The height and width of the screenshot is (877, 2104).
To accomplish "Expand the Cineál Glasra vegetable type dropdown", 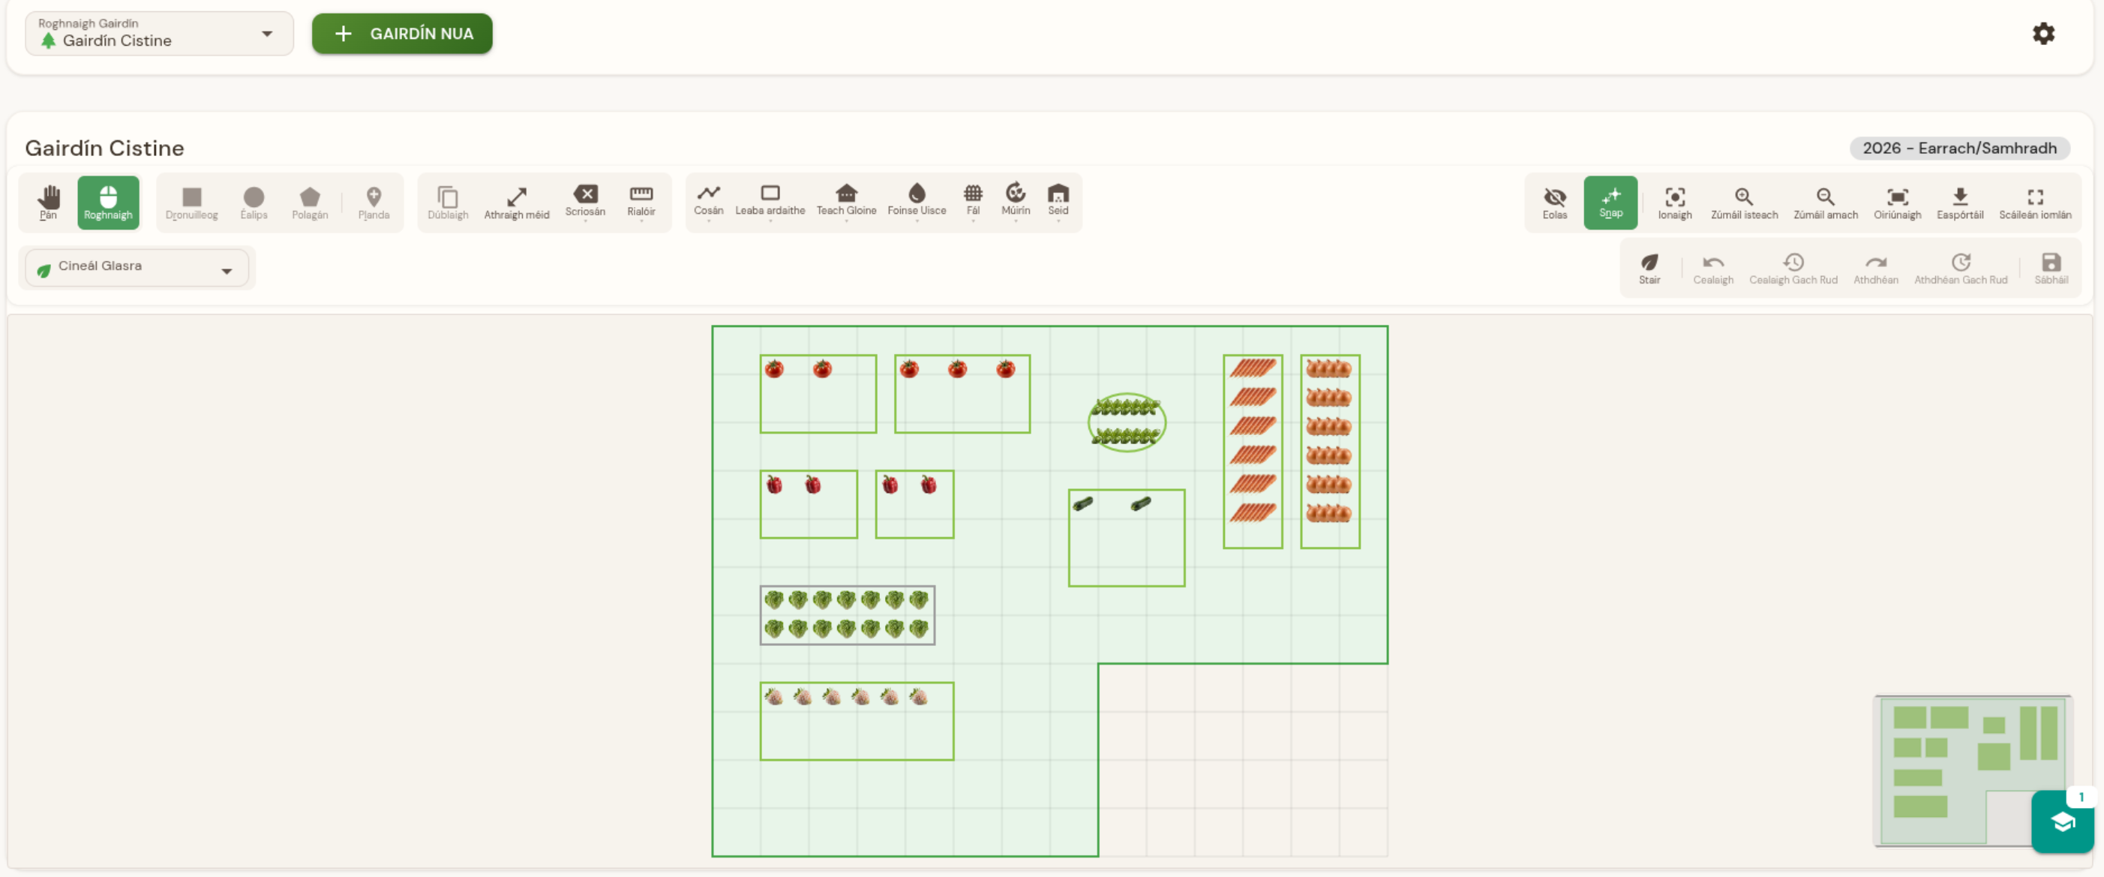I will [137, 267].
